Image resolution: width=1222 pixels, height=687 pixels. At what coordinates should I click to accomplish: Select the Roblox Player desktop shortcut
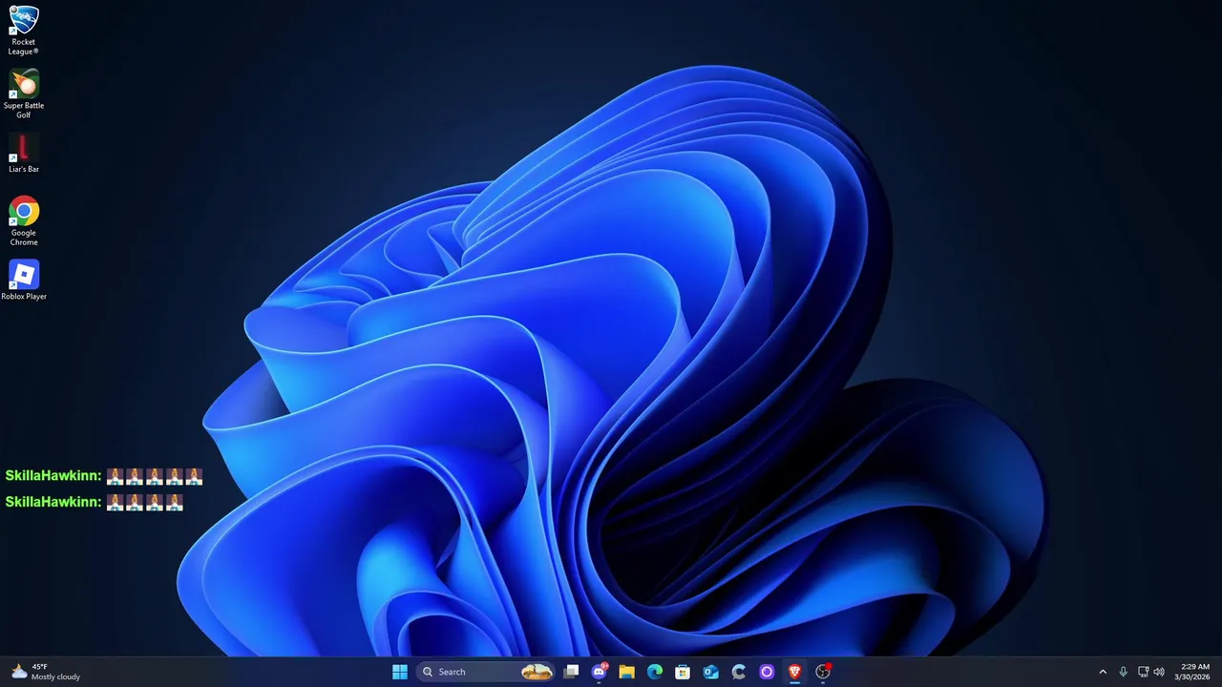(23, 280)
